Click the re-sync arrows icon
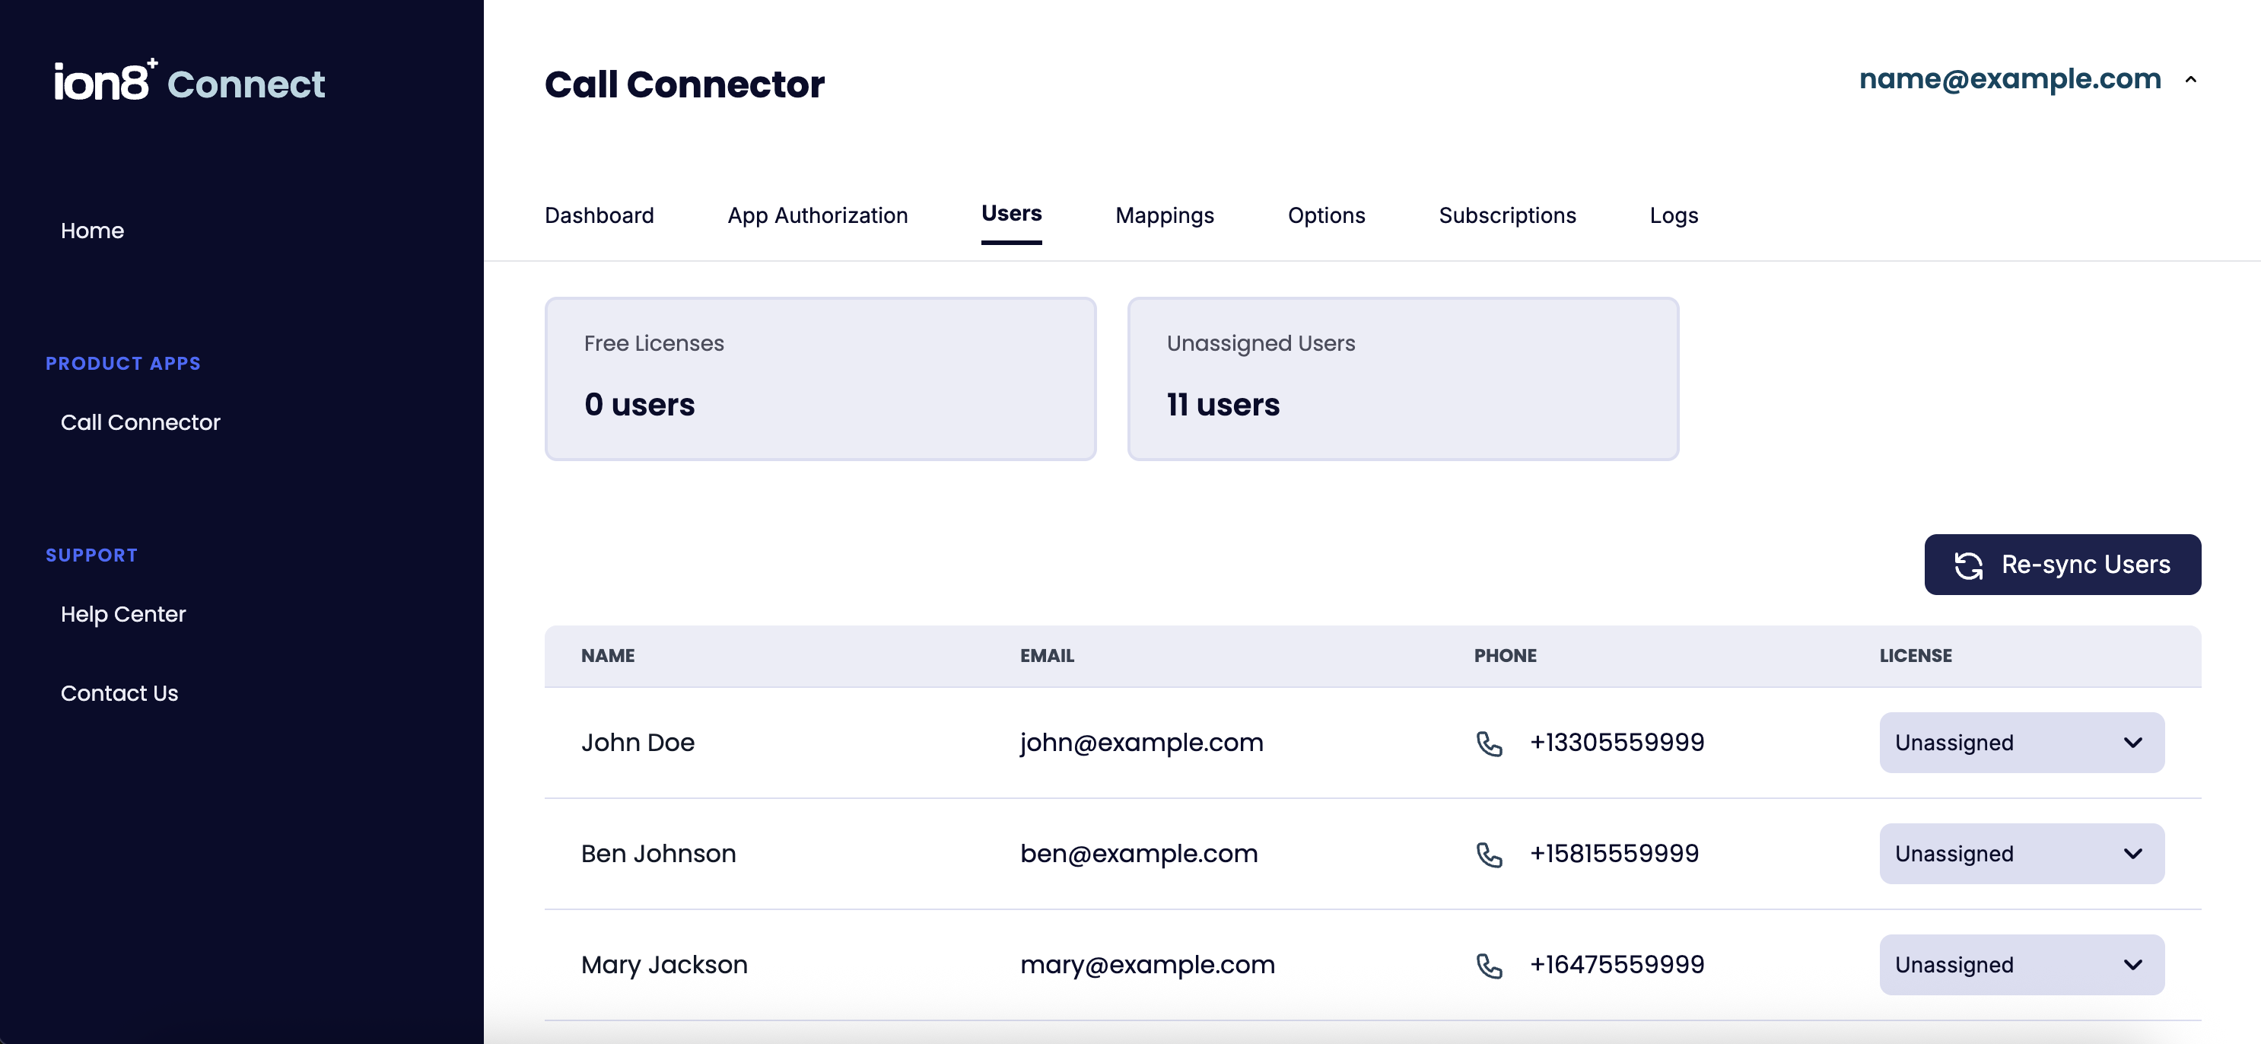The width and height of the screenshot is (2261, 1044). (1968, 565)
